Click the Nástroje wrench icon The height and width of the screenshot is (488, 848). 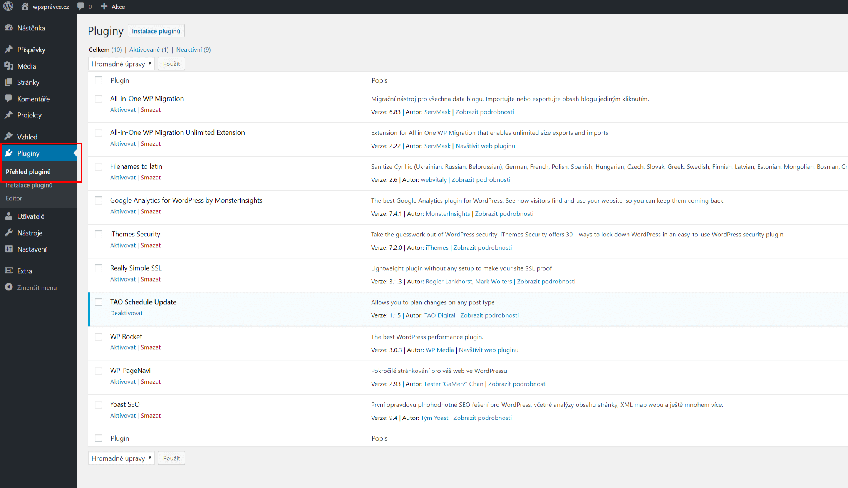click(x=8, y=233)
